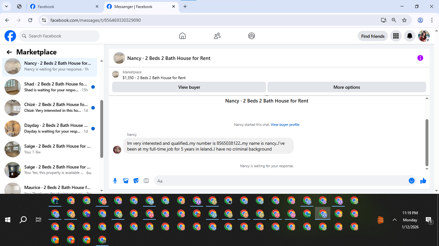The height and width of the screenshot is (246, 439).
Task: Open Chrome profile icon
Action: pyautogui.click(x=420, y=20)
